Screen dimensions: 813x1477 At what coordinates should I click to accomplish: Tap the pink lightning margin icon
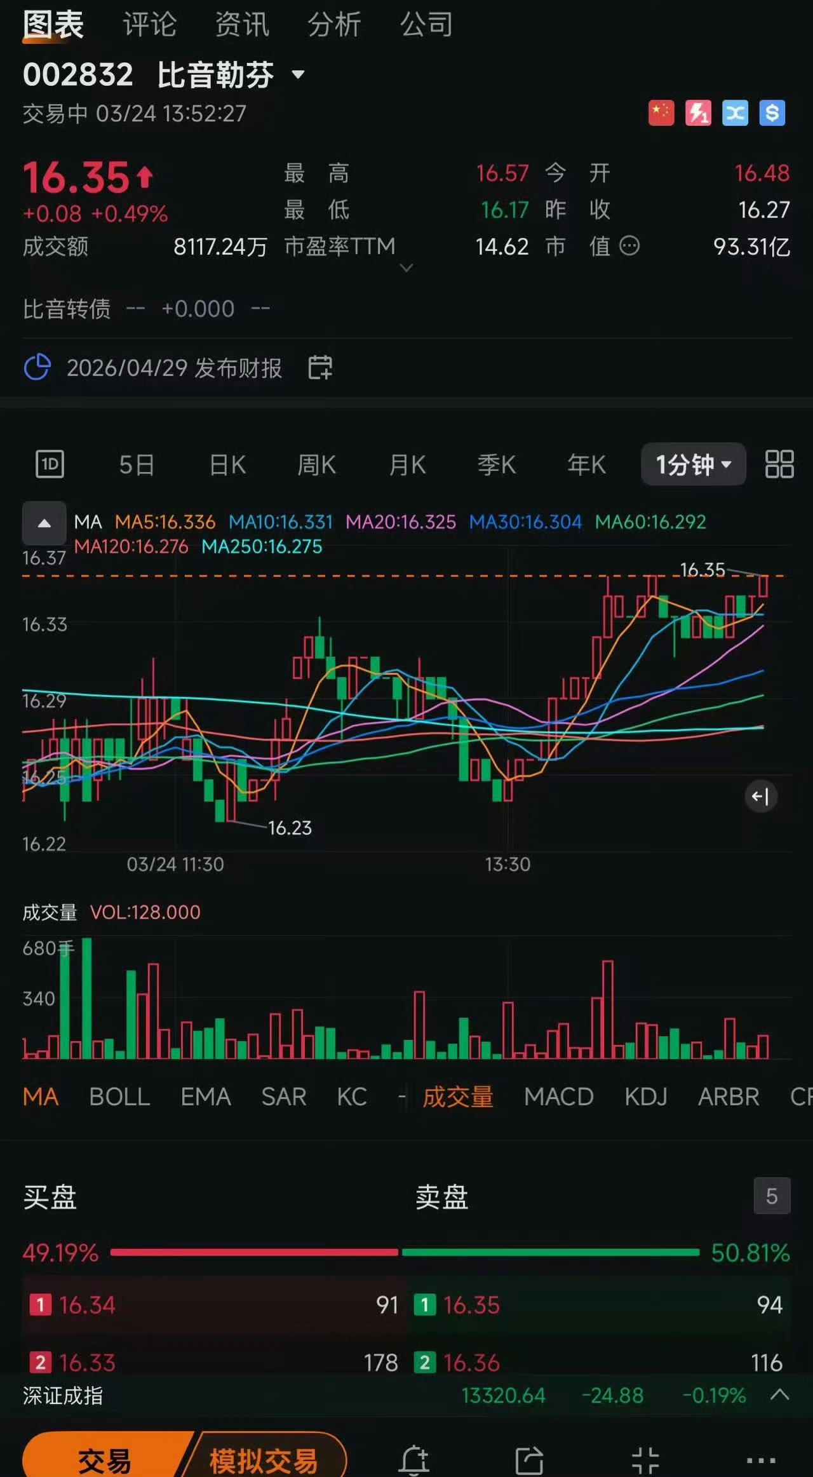point(698,113)
